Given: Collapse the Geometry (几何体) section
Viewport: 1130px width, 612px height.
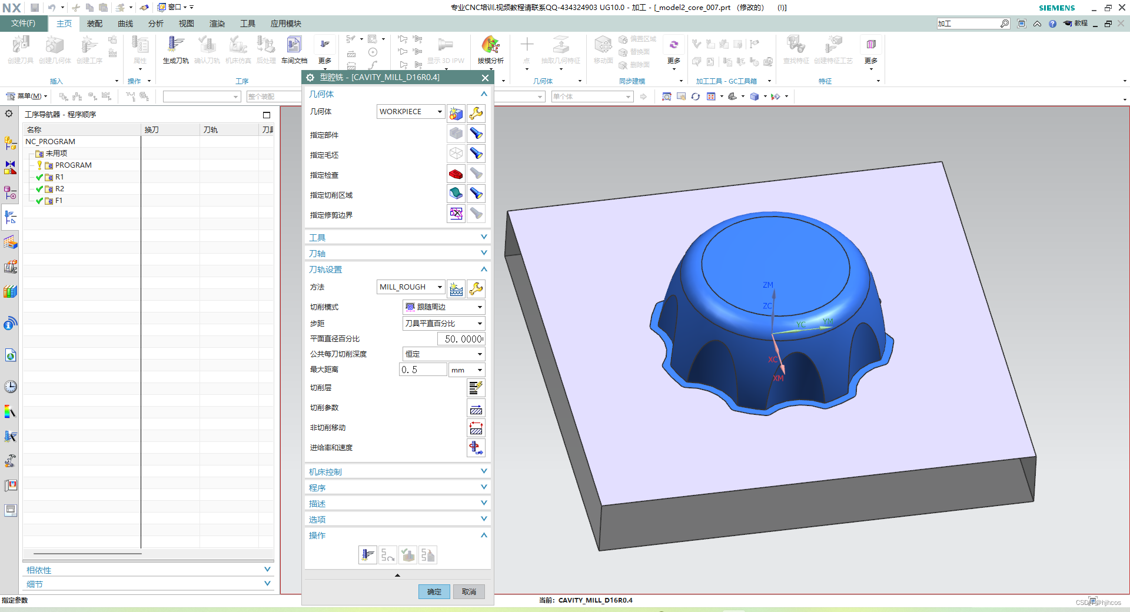Looking at the screenshot, I should pyautogui.click(x=398, y=94).
